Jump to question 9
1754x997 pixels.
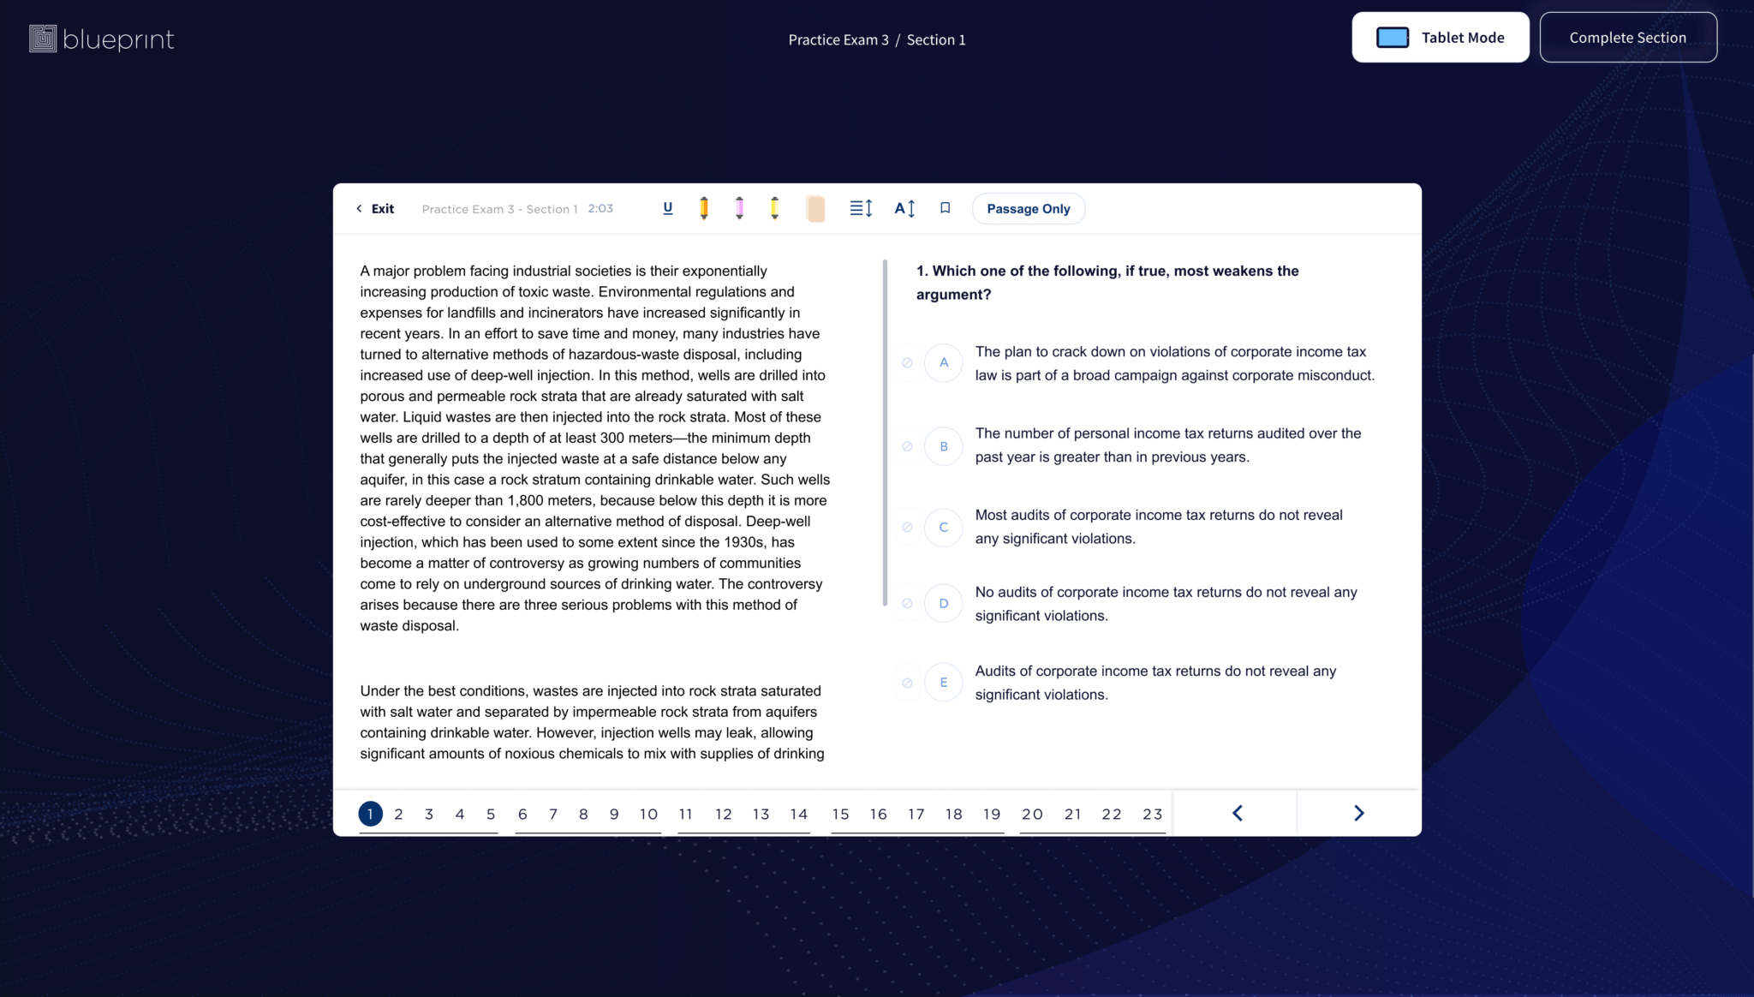click(614, 814)
